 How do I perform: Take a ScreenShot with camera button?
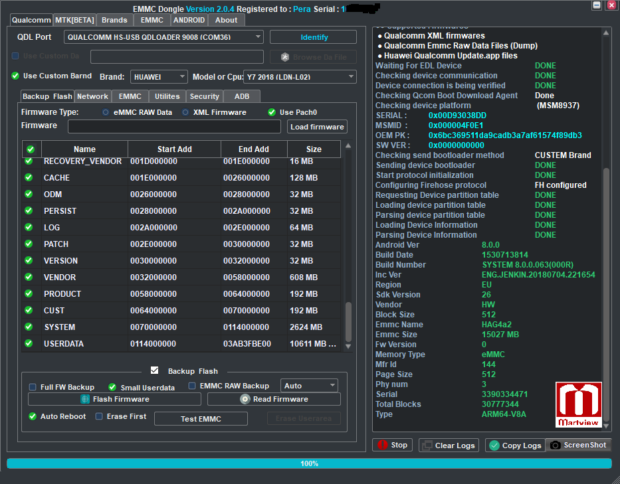click(x=577, y=445)
